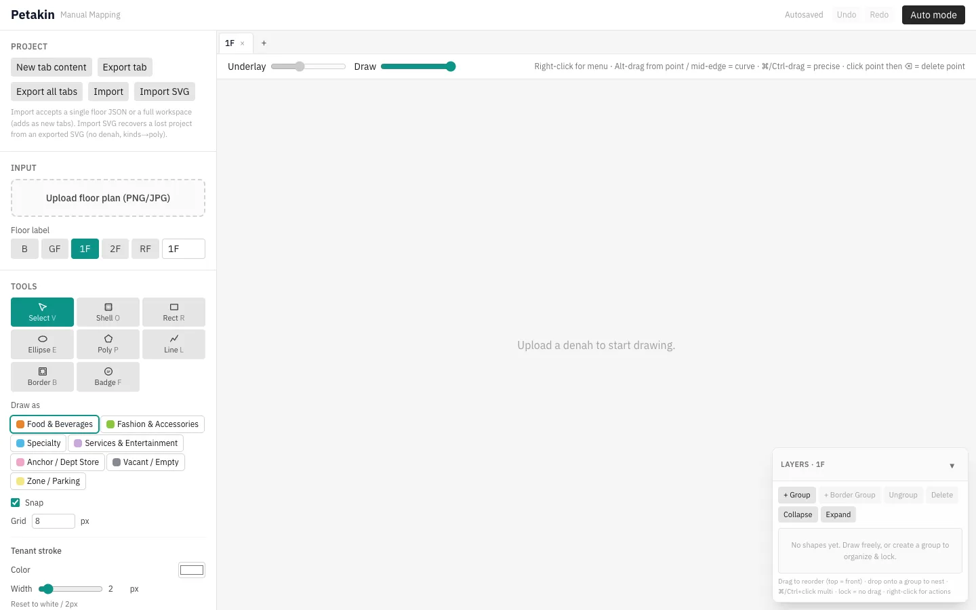976x610 pixels.
Task: Toggle the Snap checkbox
Action: (x=16, y=503)
